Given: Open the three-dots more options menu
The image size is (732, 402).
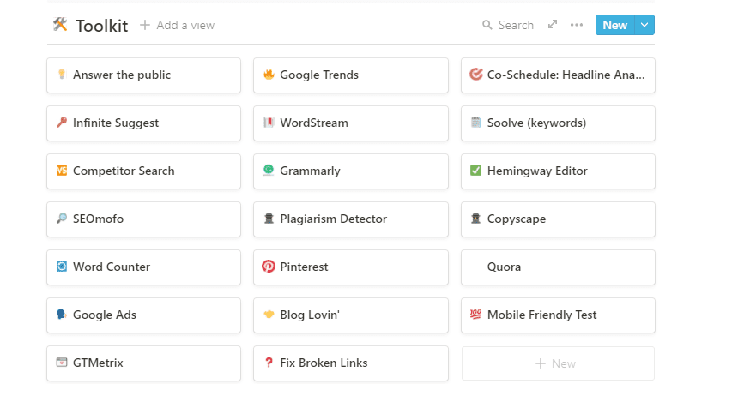Looking at the screenshot, I should click(x=577, y=25).
